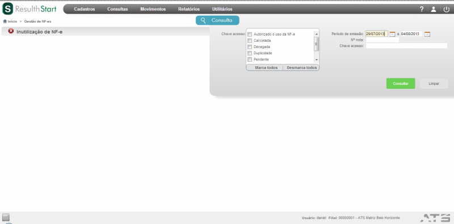Click the Limpar button

point(434,84)
